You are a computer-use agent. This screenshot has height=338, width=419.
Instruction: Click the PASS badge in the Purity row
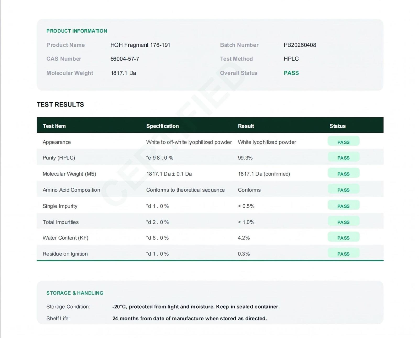(x=343, y=157)
